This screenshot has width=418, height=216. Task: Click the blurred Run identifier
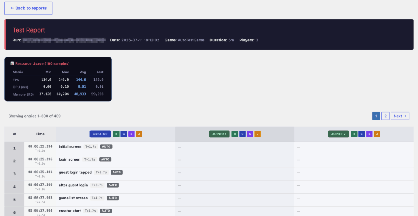coord(64,40)
